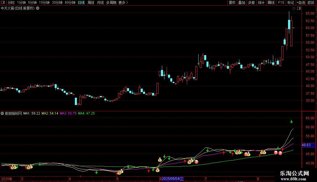
Task: Click the 2025/06/04/三 date label
Action: tap(173, 179)
